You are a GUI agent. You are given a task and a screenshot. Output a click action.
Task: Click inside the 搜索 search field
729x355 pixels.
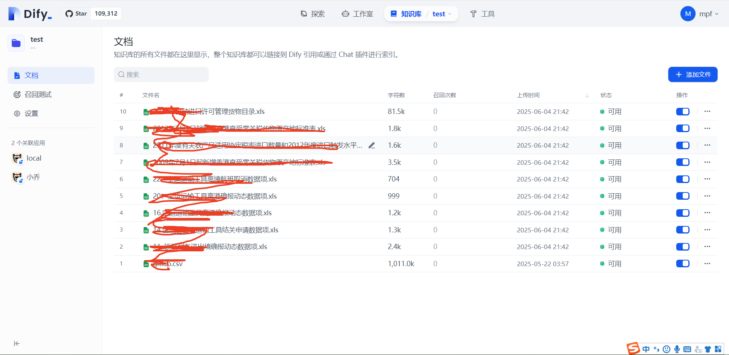161,74
